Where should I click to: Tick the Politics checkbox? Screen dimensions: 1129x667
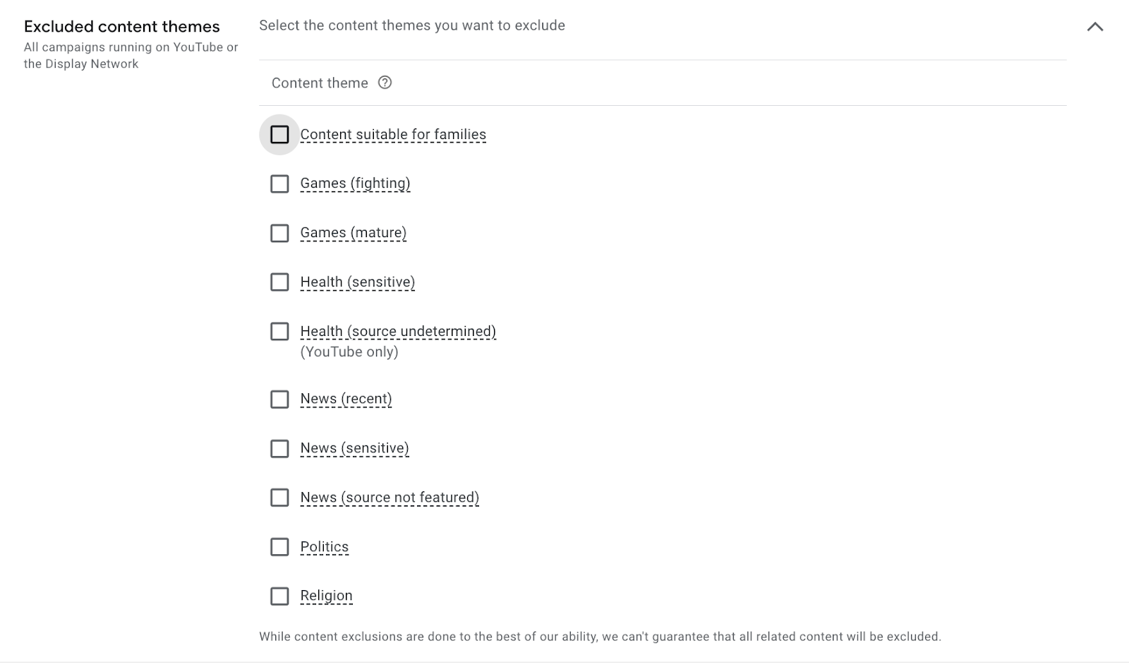click(x=279, y=547)
